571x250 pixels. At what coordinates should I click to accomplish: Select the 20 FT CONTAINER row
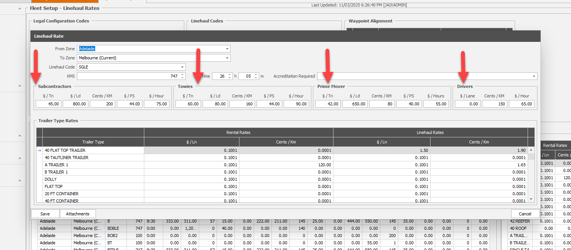[x=282, y=194]
